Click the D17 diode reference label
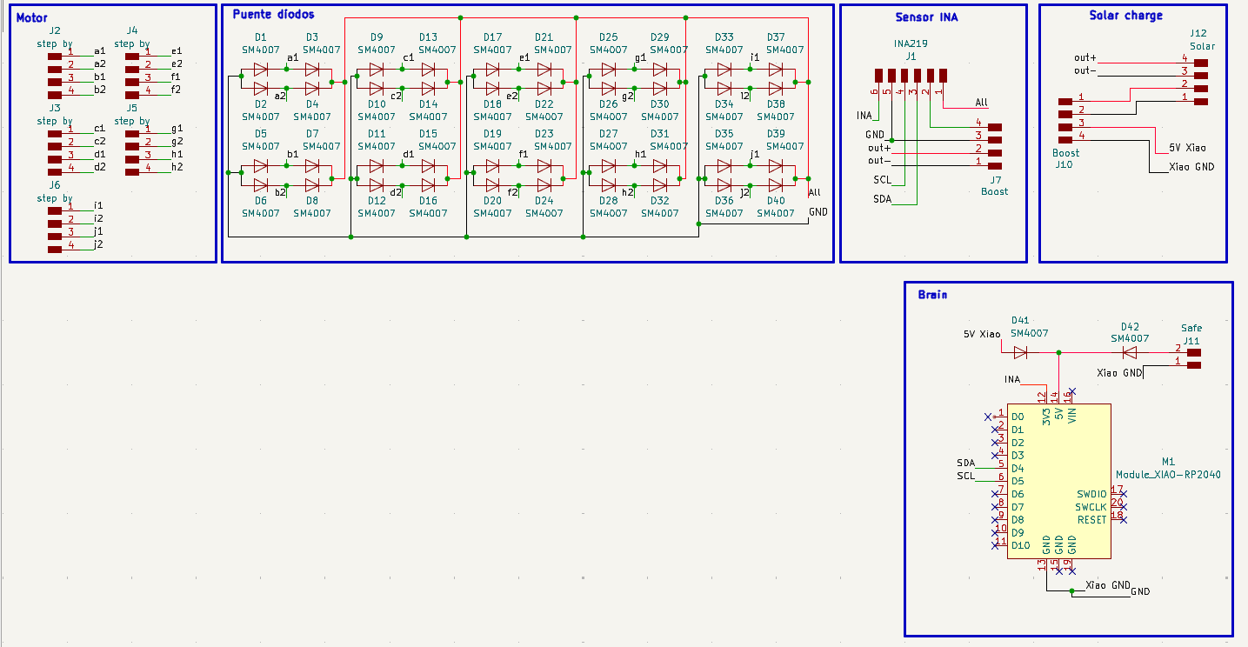The image size is (1248, 647). tap(492, 37)
